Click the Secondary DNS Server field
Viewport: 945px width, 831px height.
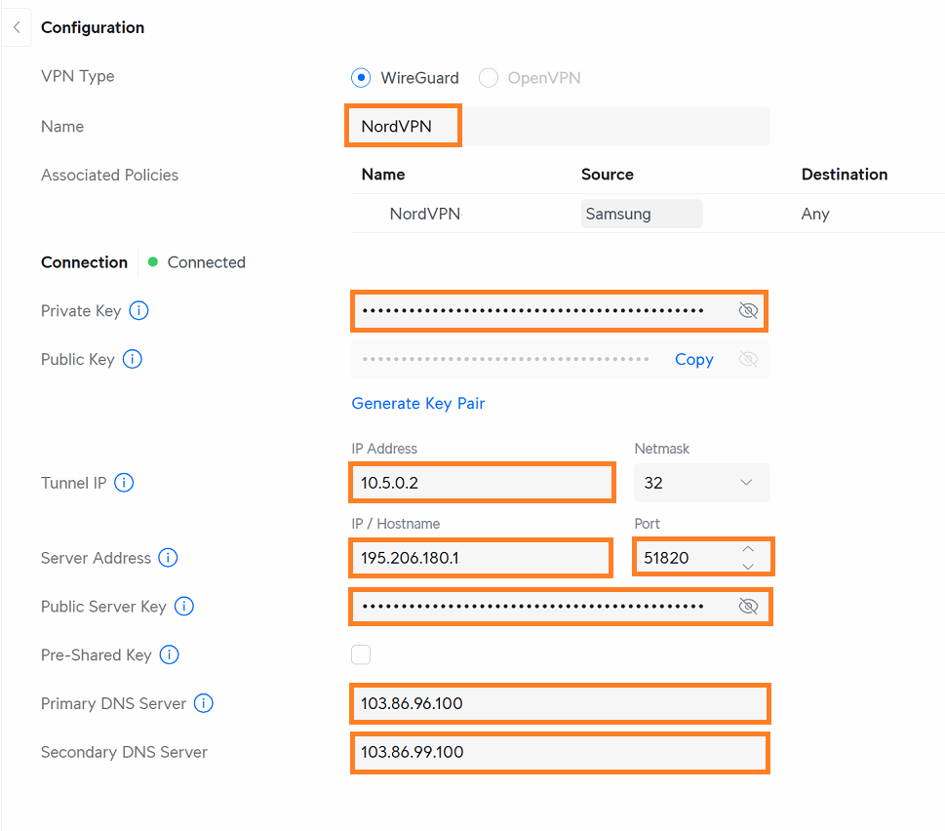pyautogui.click(x=559, y=752)
